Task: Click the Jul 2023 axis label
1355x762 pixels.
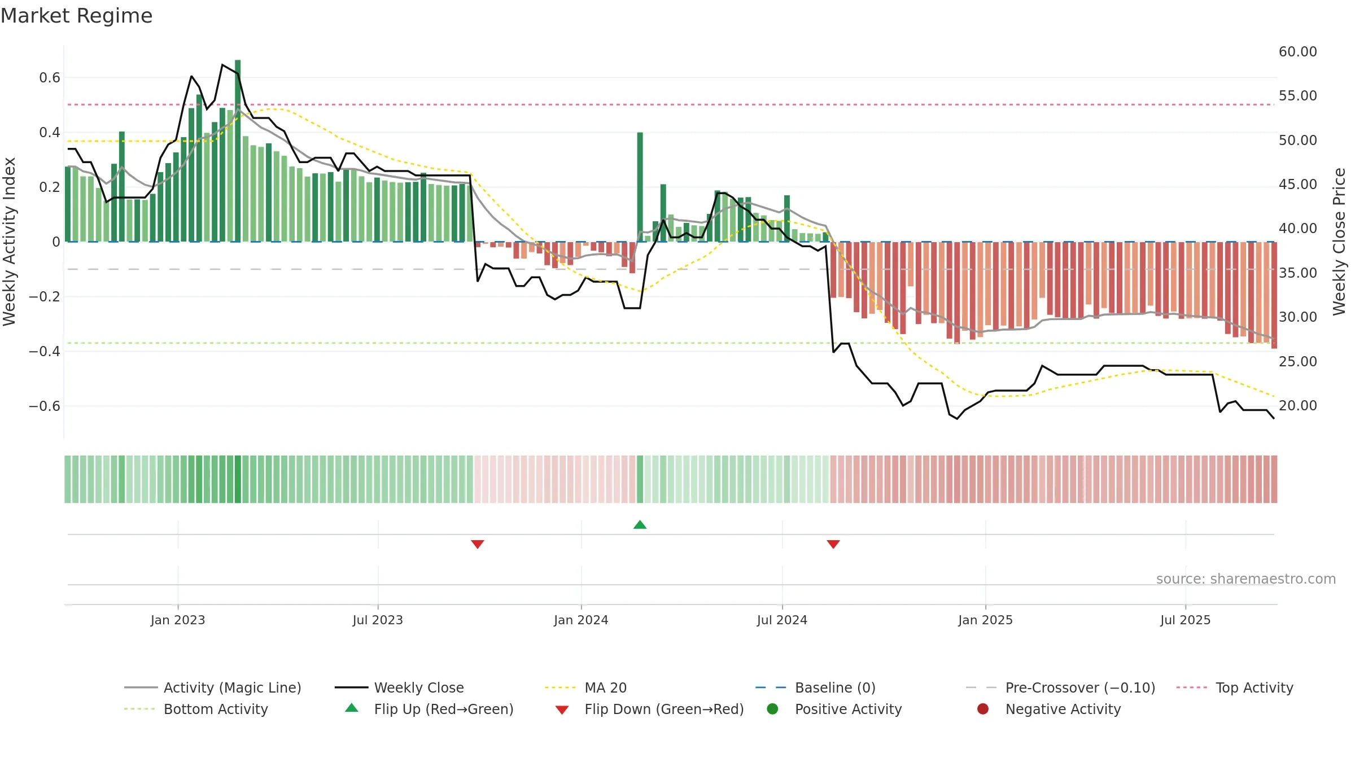Action: 378,620
